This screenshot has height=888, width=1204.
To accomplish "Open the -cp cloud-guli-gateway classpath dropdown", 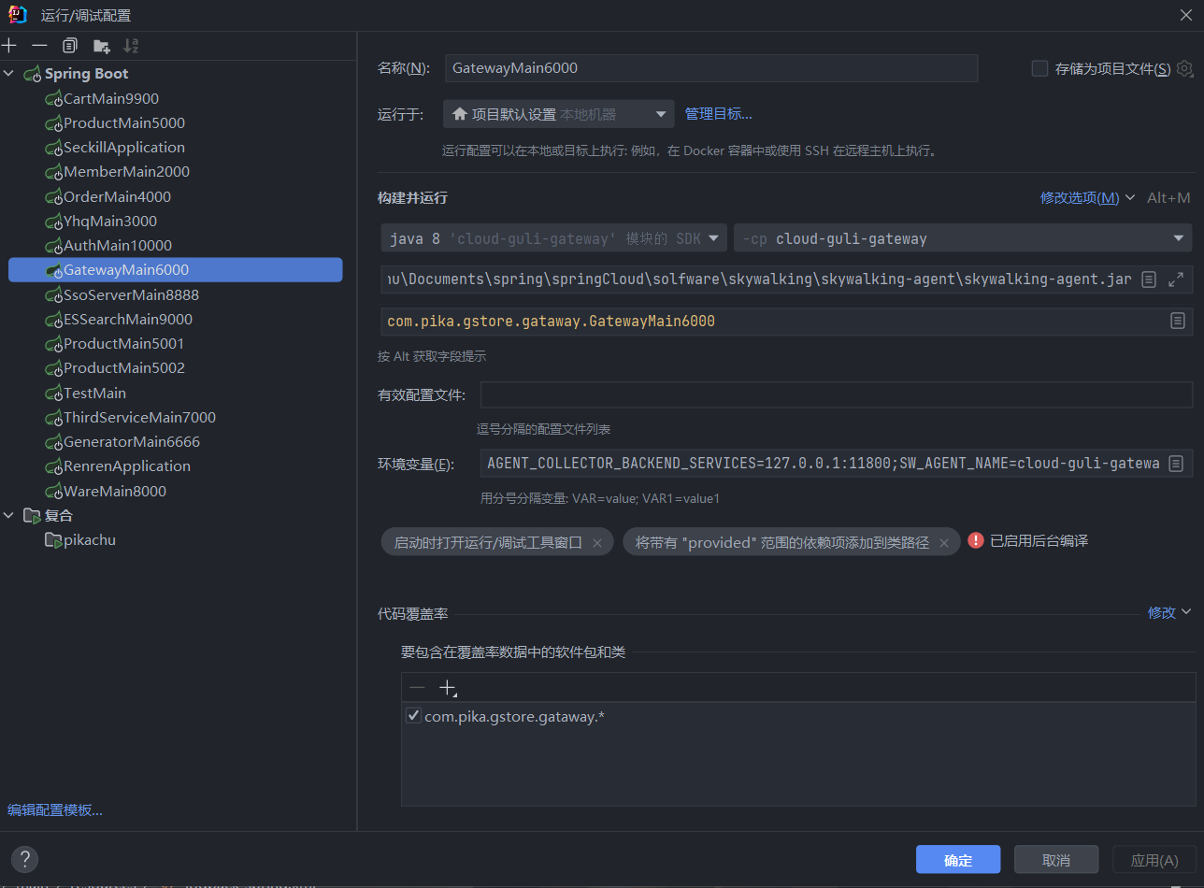I will pos(963,238).
